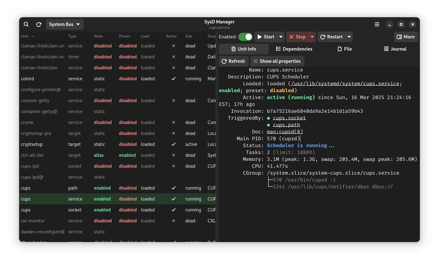Open the More side panel
The height and width of the screenshot is (263, 439).
(406, 37)
